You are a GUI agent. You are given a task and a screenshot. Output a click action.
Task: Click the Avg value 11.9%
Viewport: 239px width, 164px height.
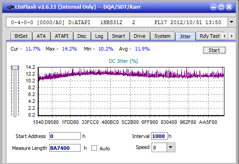142,49
